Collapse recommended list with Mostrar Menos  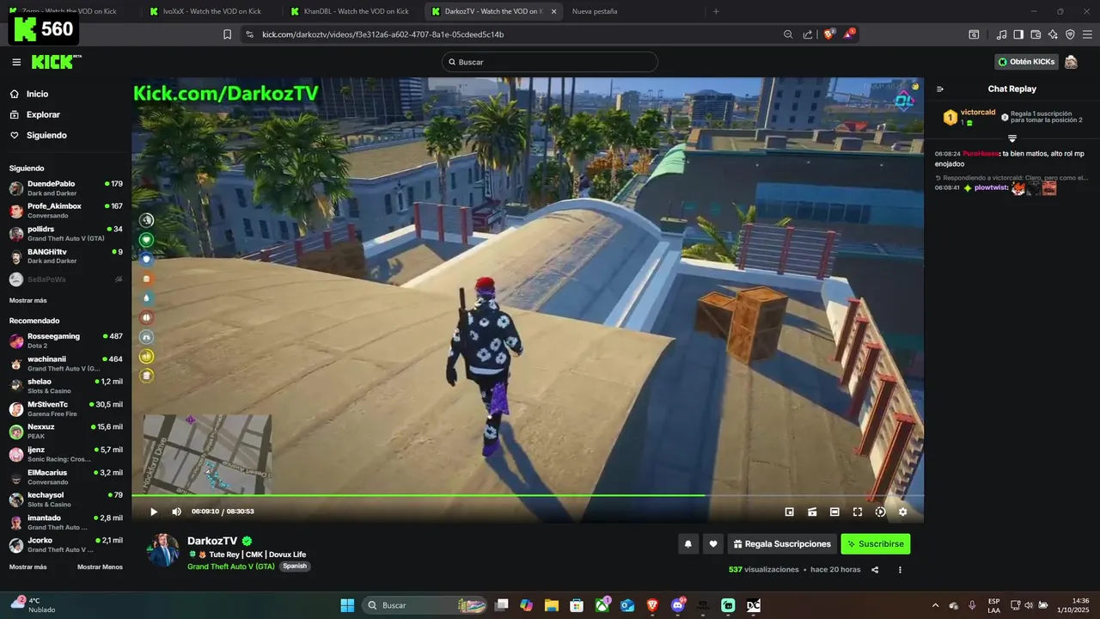[100, 567]
